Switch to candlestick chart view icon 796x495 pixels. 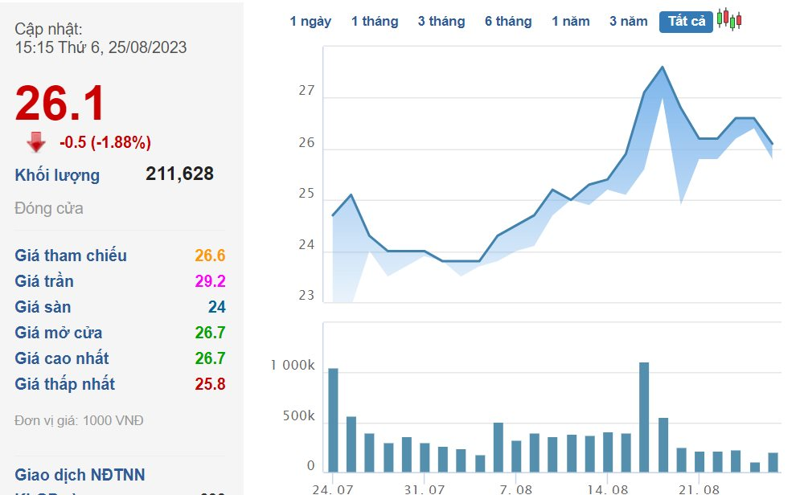(x=729, y=20)
